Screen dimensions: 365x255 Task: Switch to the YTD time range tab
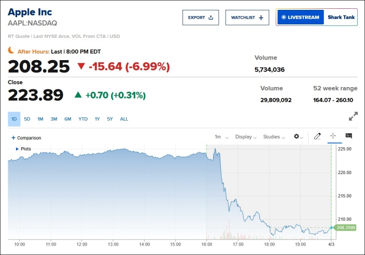pos(83,119)
